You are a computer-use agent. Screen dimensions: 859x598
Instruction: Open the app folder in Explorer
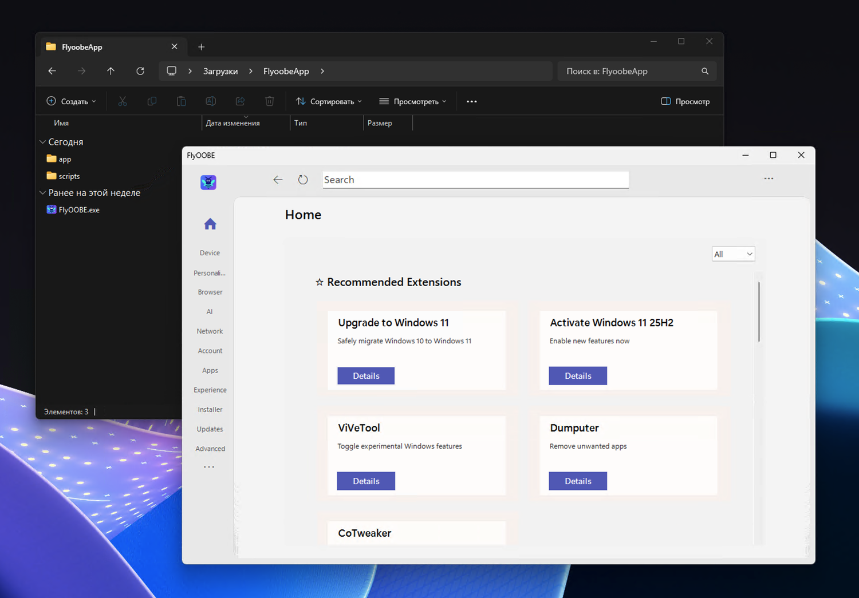point(59,159)
